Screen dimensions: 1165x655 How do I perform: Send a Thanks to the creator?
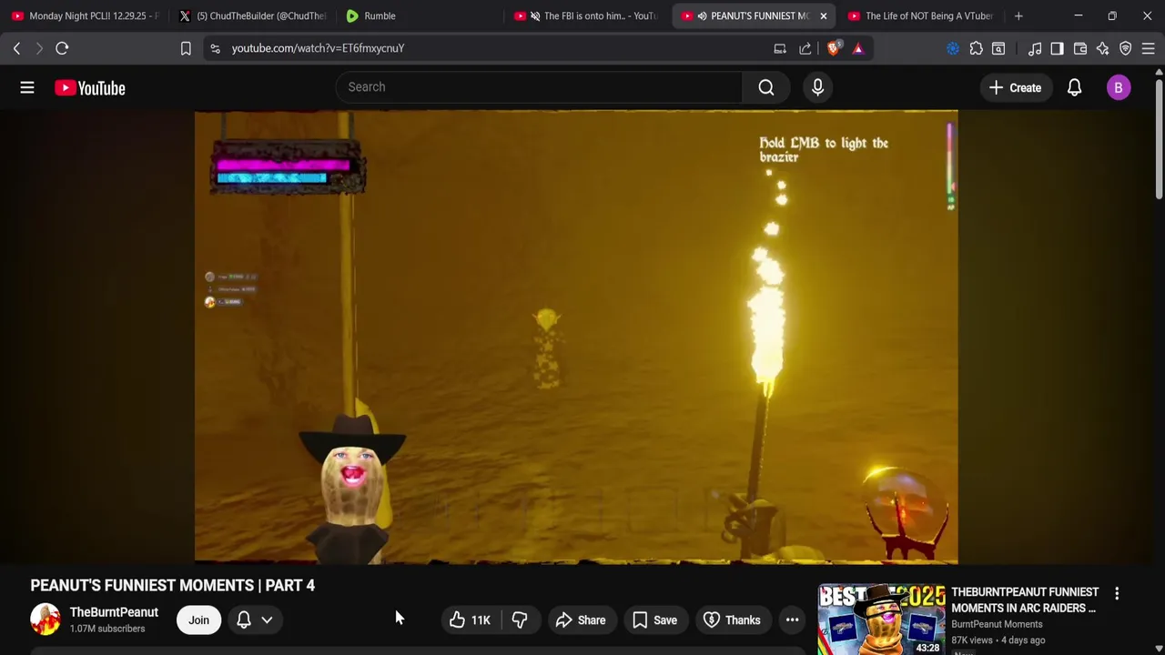732,620
